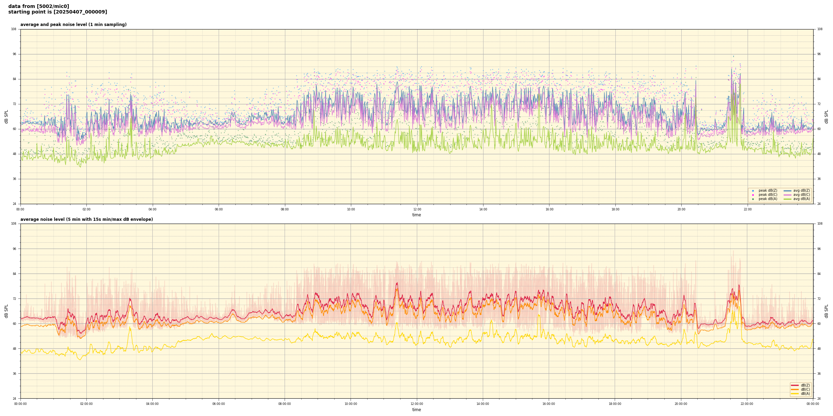
Task: Click the 'average and peak noise level' chart title
Action: coord(73,25)
